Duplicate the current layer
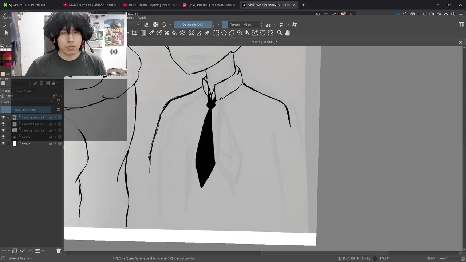The image size is (466, 262). (x=15, y=251)
